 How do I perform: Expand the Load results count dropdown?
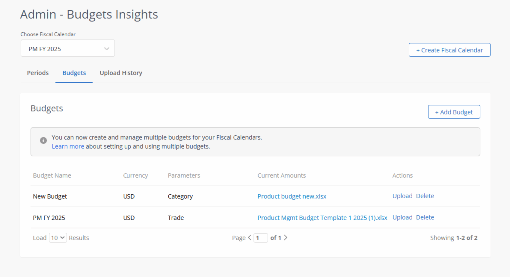point(58,238)
